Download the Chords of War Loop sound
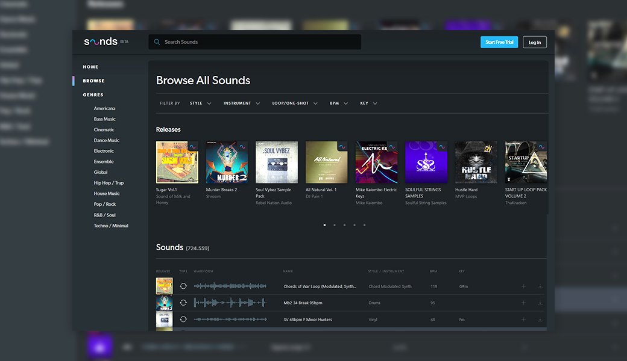Image resolution: width=627 pixels, height=361 pixels. pyautogui.click(x=540, y=286)
